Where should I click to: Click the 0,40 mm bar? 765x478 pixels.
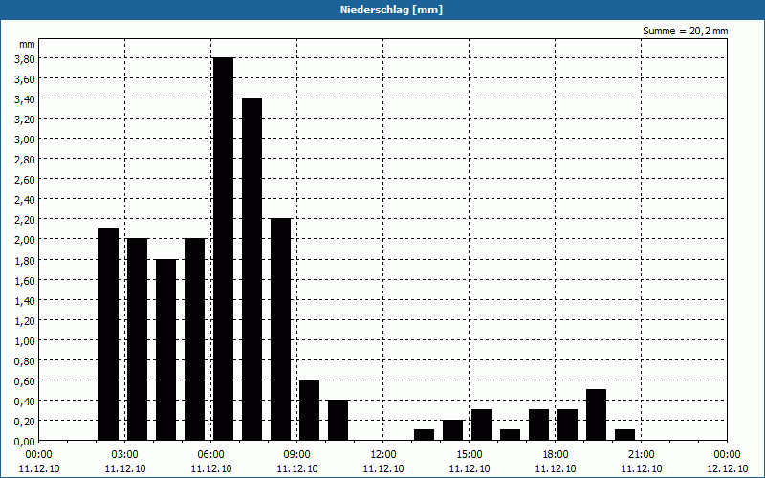click(x=338, y=420)
